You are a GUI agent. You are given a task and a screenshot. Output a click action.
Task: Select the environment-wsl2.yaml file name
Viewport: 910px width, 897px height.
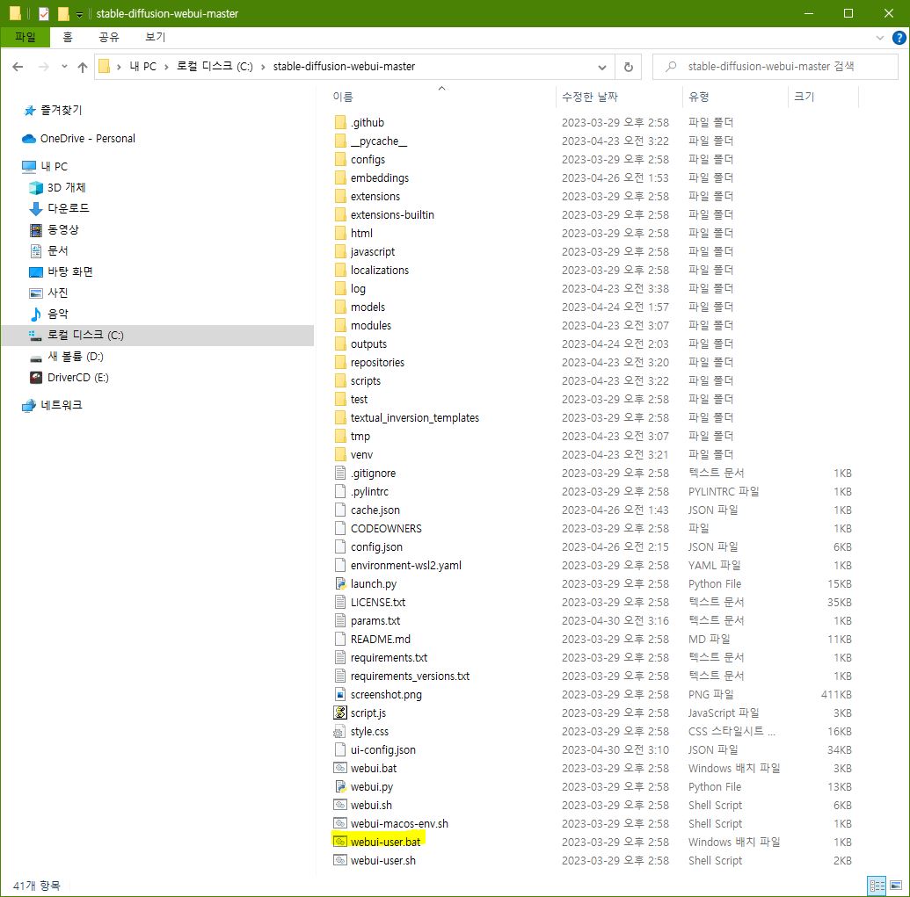406,565
